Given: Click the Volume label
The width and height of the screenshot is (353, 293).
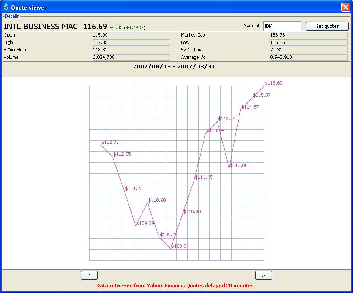Looking at the screenshot, I should click(11, 57).
